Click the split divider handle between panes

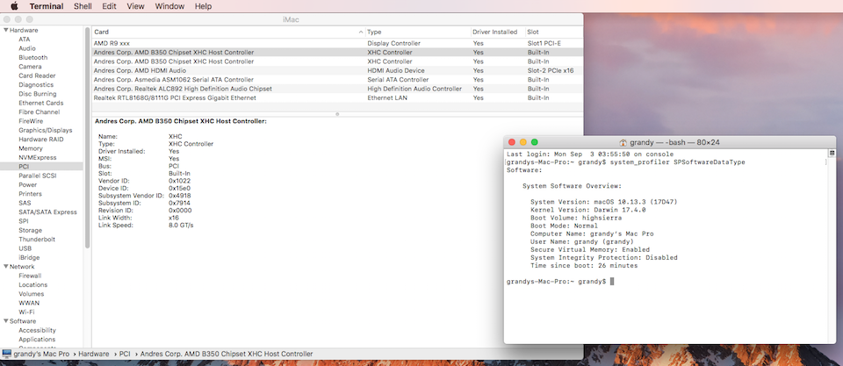click(x=337, y=113)
